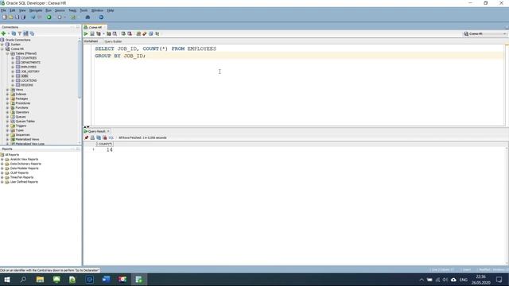Screen dimensions: 509x286
Task: Expand the Data Dictionary Reports node
Action: 2,164
